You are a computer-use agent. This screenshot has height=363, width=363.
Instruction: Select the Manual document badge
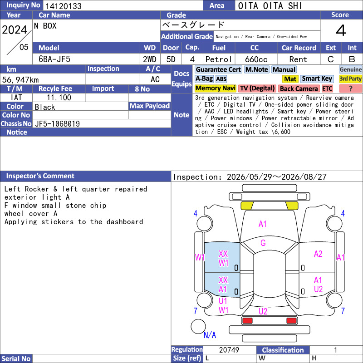pyautogui.click(x=284, y=69)
